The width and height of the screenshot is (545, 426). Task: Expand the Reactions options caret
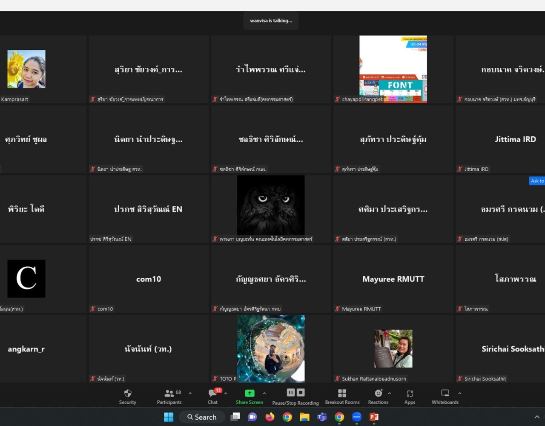tap(389, 393)
